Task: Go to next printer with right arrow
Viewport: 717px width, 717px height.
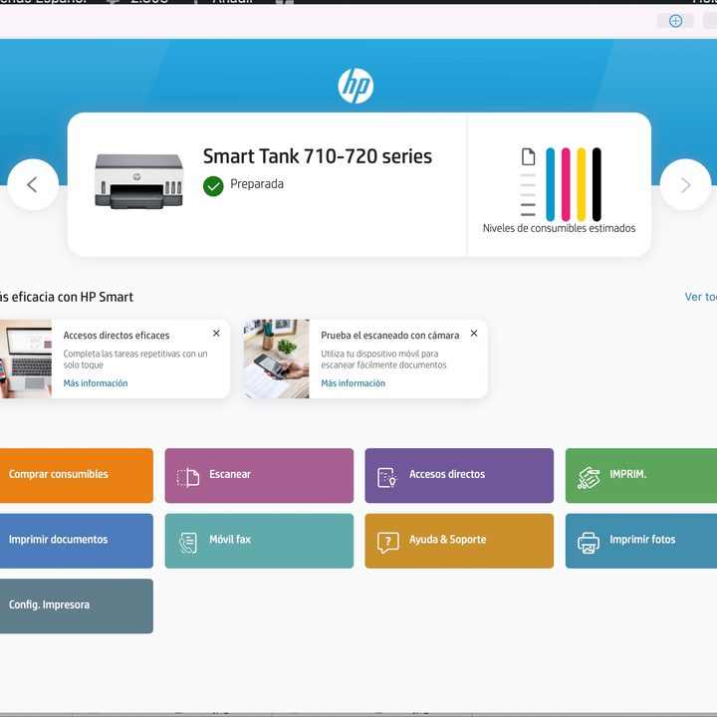Action: (x=685, y=184)
